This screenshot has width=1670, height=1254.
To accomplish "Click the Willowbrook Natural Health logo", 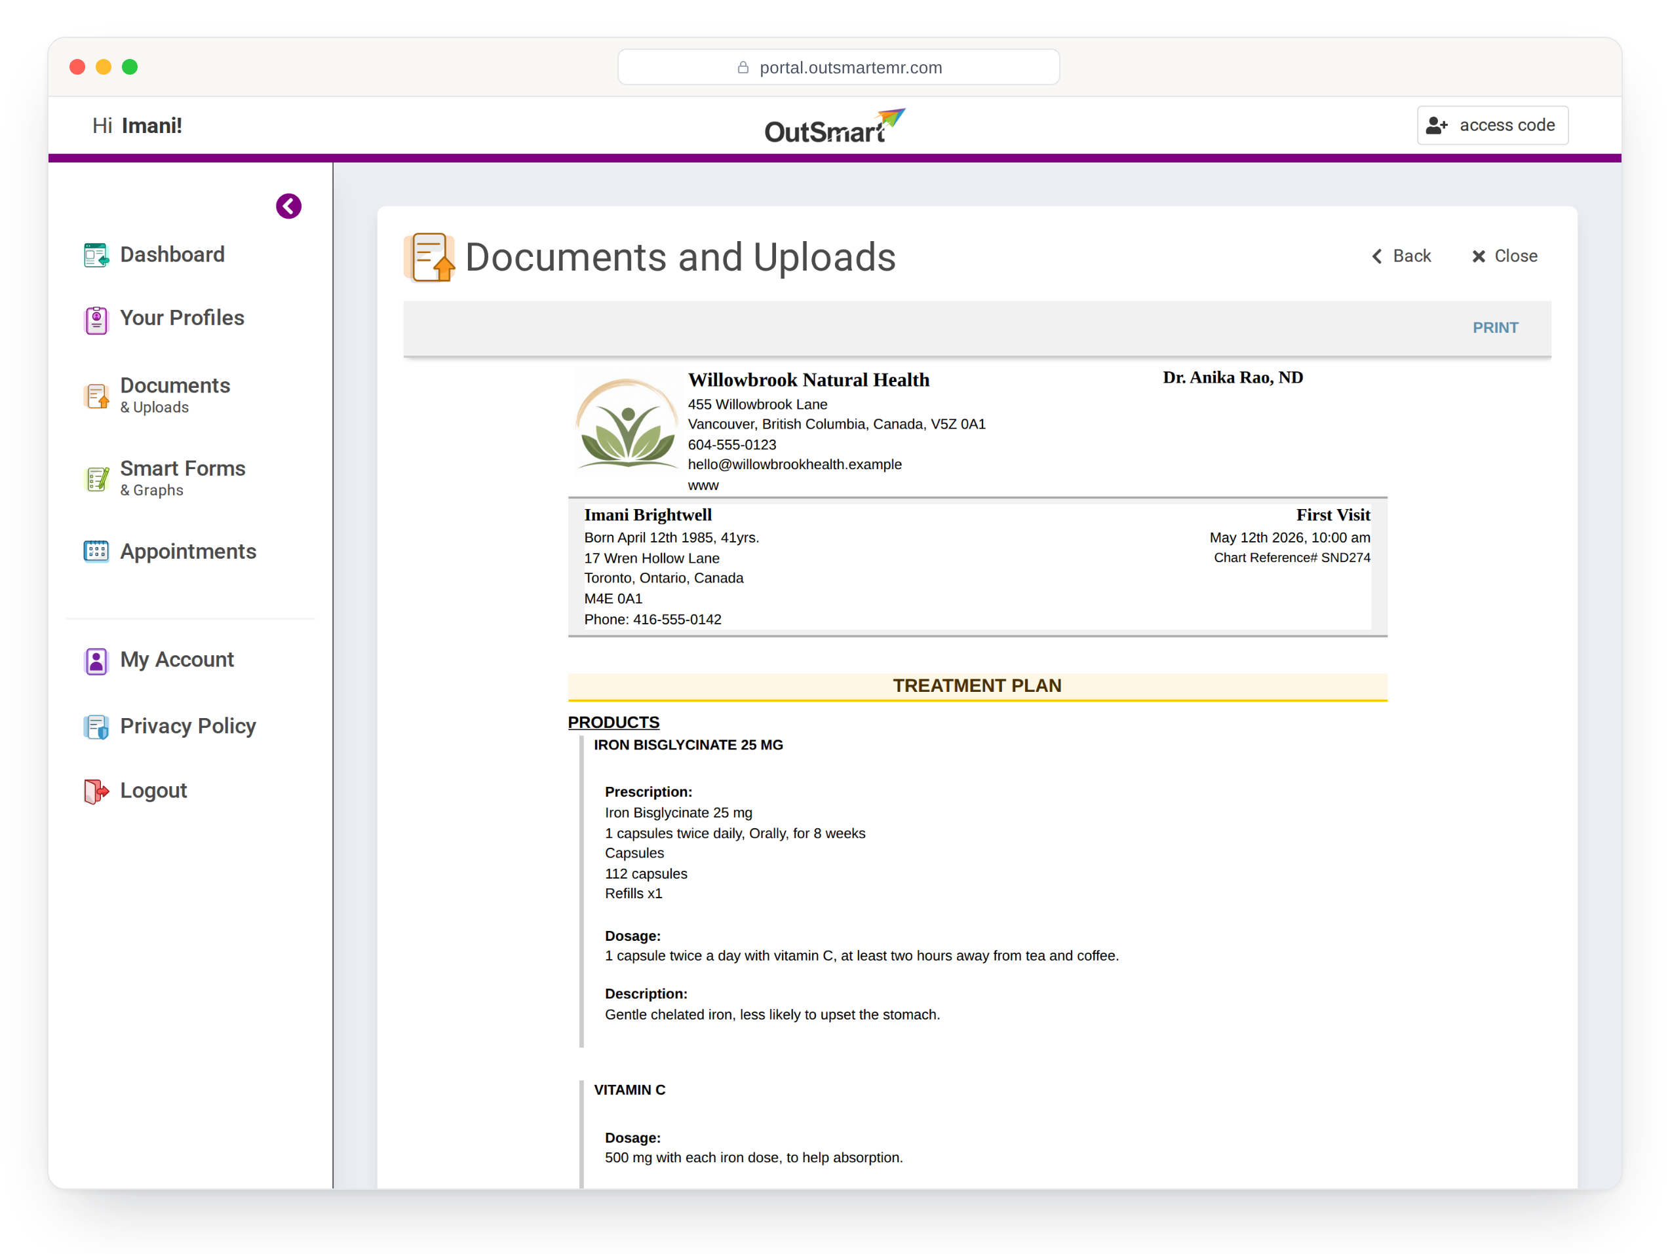I will [627, 424].
